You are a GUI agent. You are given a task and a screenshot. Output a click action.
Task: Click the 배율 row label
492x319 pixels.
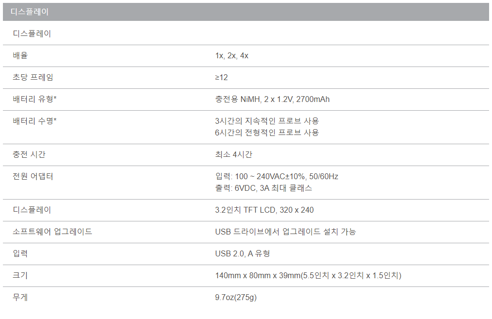pyautogui.click(x=20, y=56)
